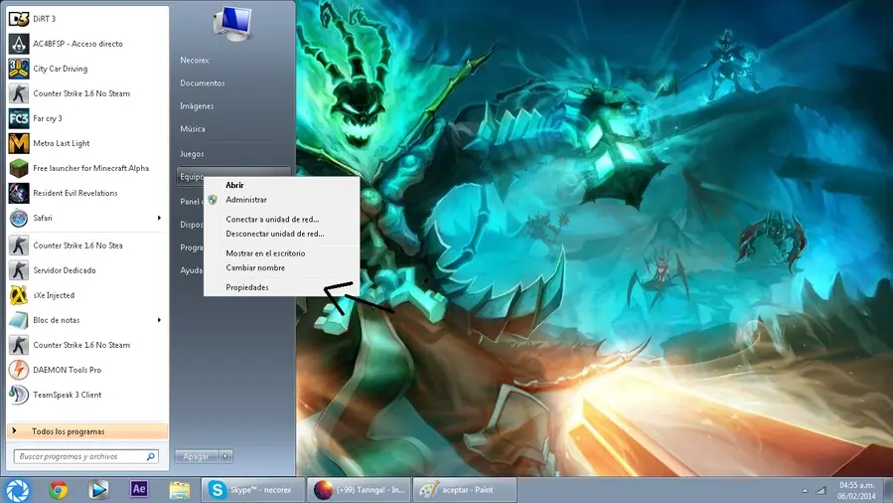The image size is (893, 503).
Task: Click Show desktop strip at taskbar end
Action: coord(888,490)
